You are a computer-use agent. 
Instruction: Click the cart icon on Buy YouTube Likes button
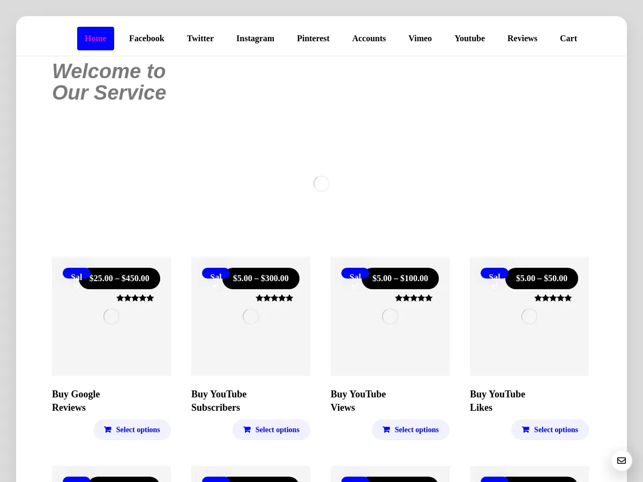[x=526, y=430]
